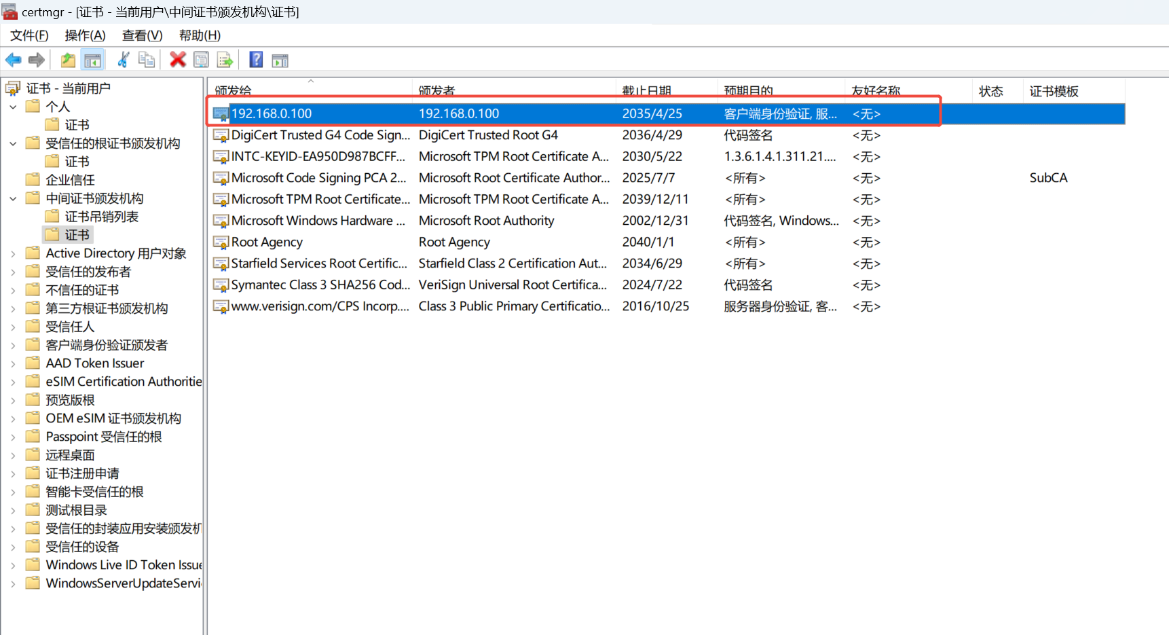1169x635 pixels.
Task: Click purpose 1.3.6.1.4.1.311.21 cell
Action: [x=779, y=157]
